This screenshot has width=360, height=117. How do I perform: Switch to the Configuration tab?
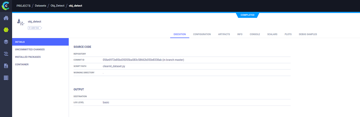coord(202,34)
